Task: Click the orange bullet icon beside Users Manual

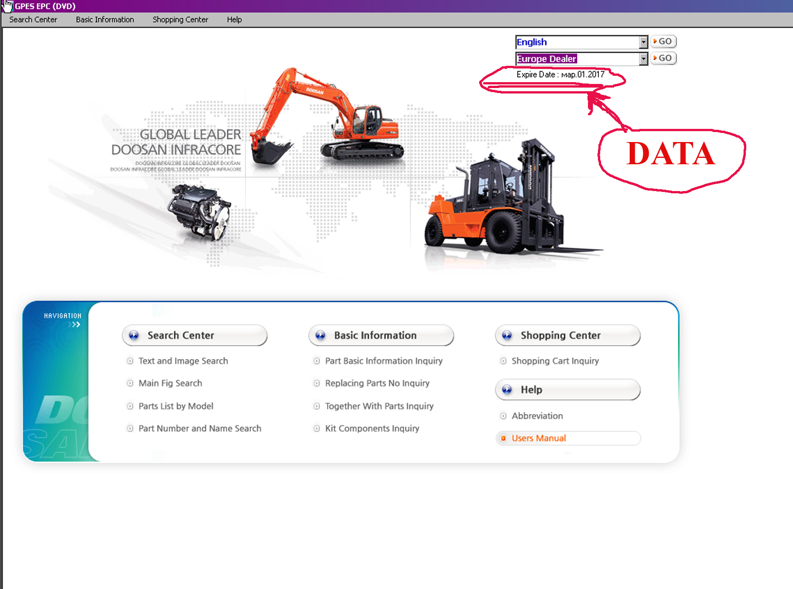Action: click(503, 438)
